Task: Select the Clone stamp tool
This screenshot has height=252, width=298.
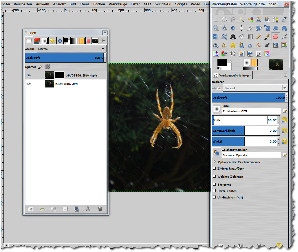Action: click(x=224, y=45)
